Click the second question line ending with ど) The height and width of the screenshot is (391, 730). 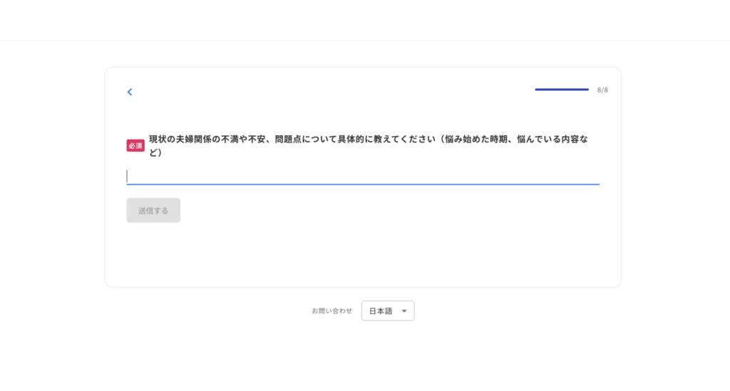155,152
